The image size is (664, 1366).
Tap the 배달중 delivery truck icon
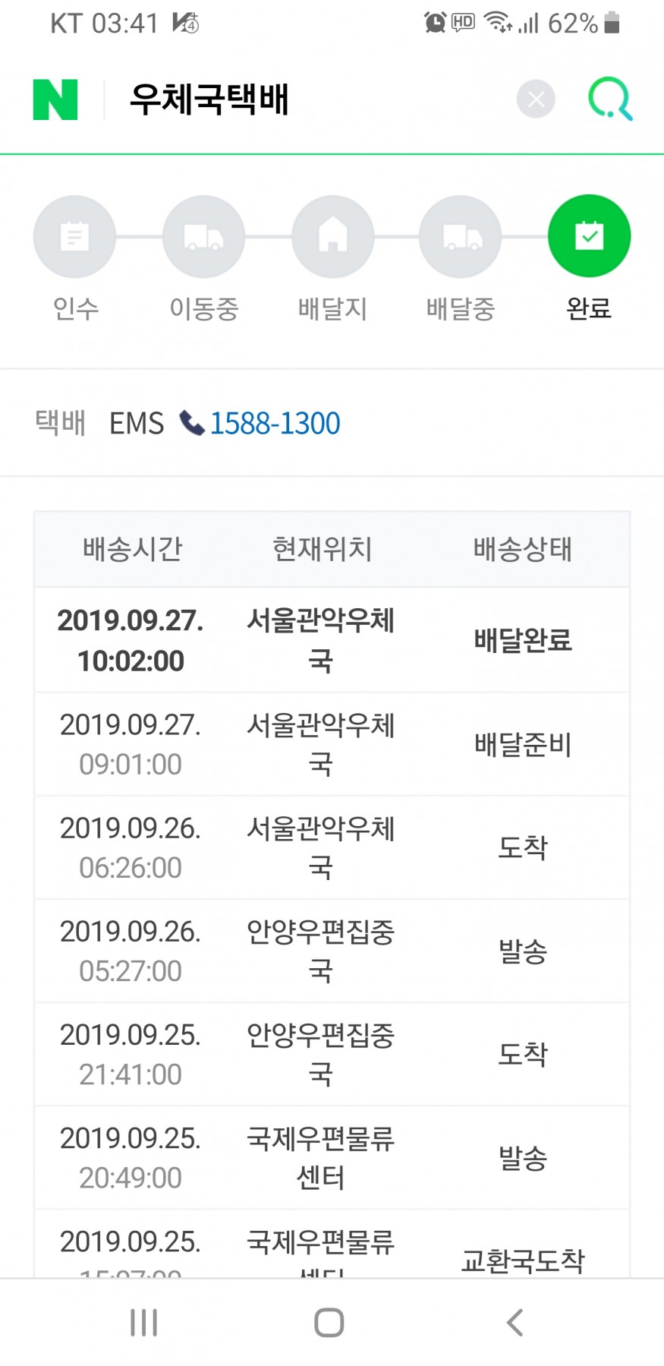point(461,237)
